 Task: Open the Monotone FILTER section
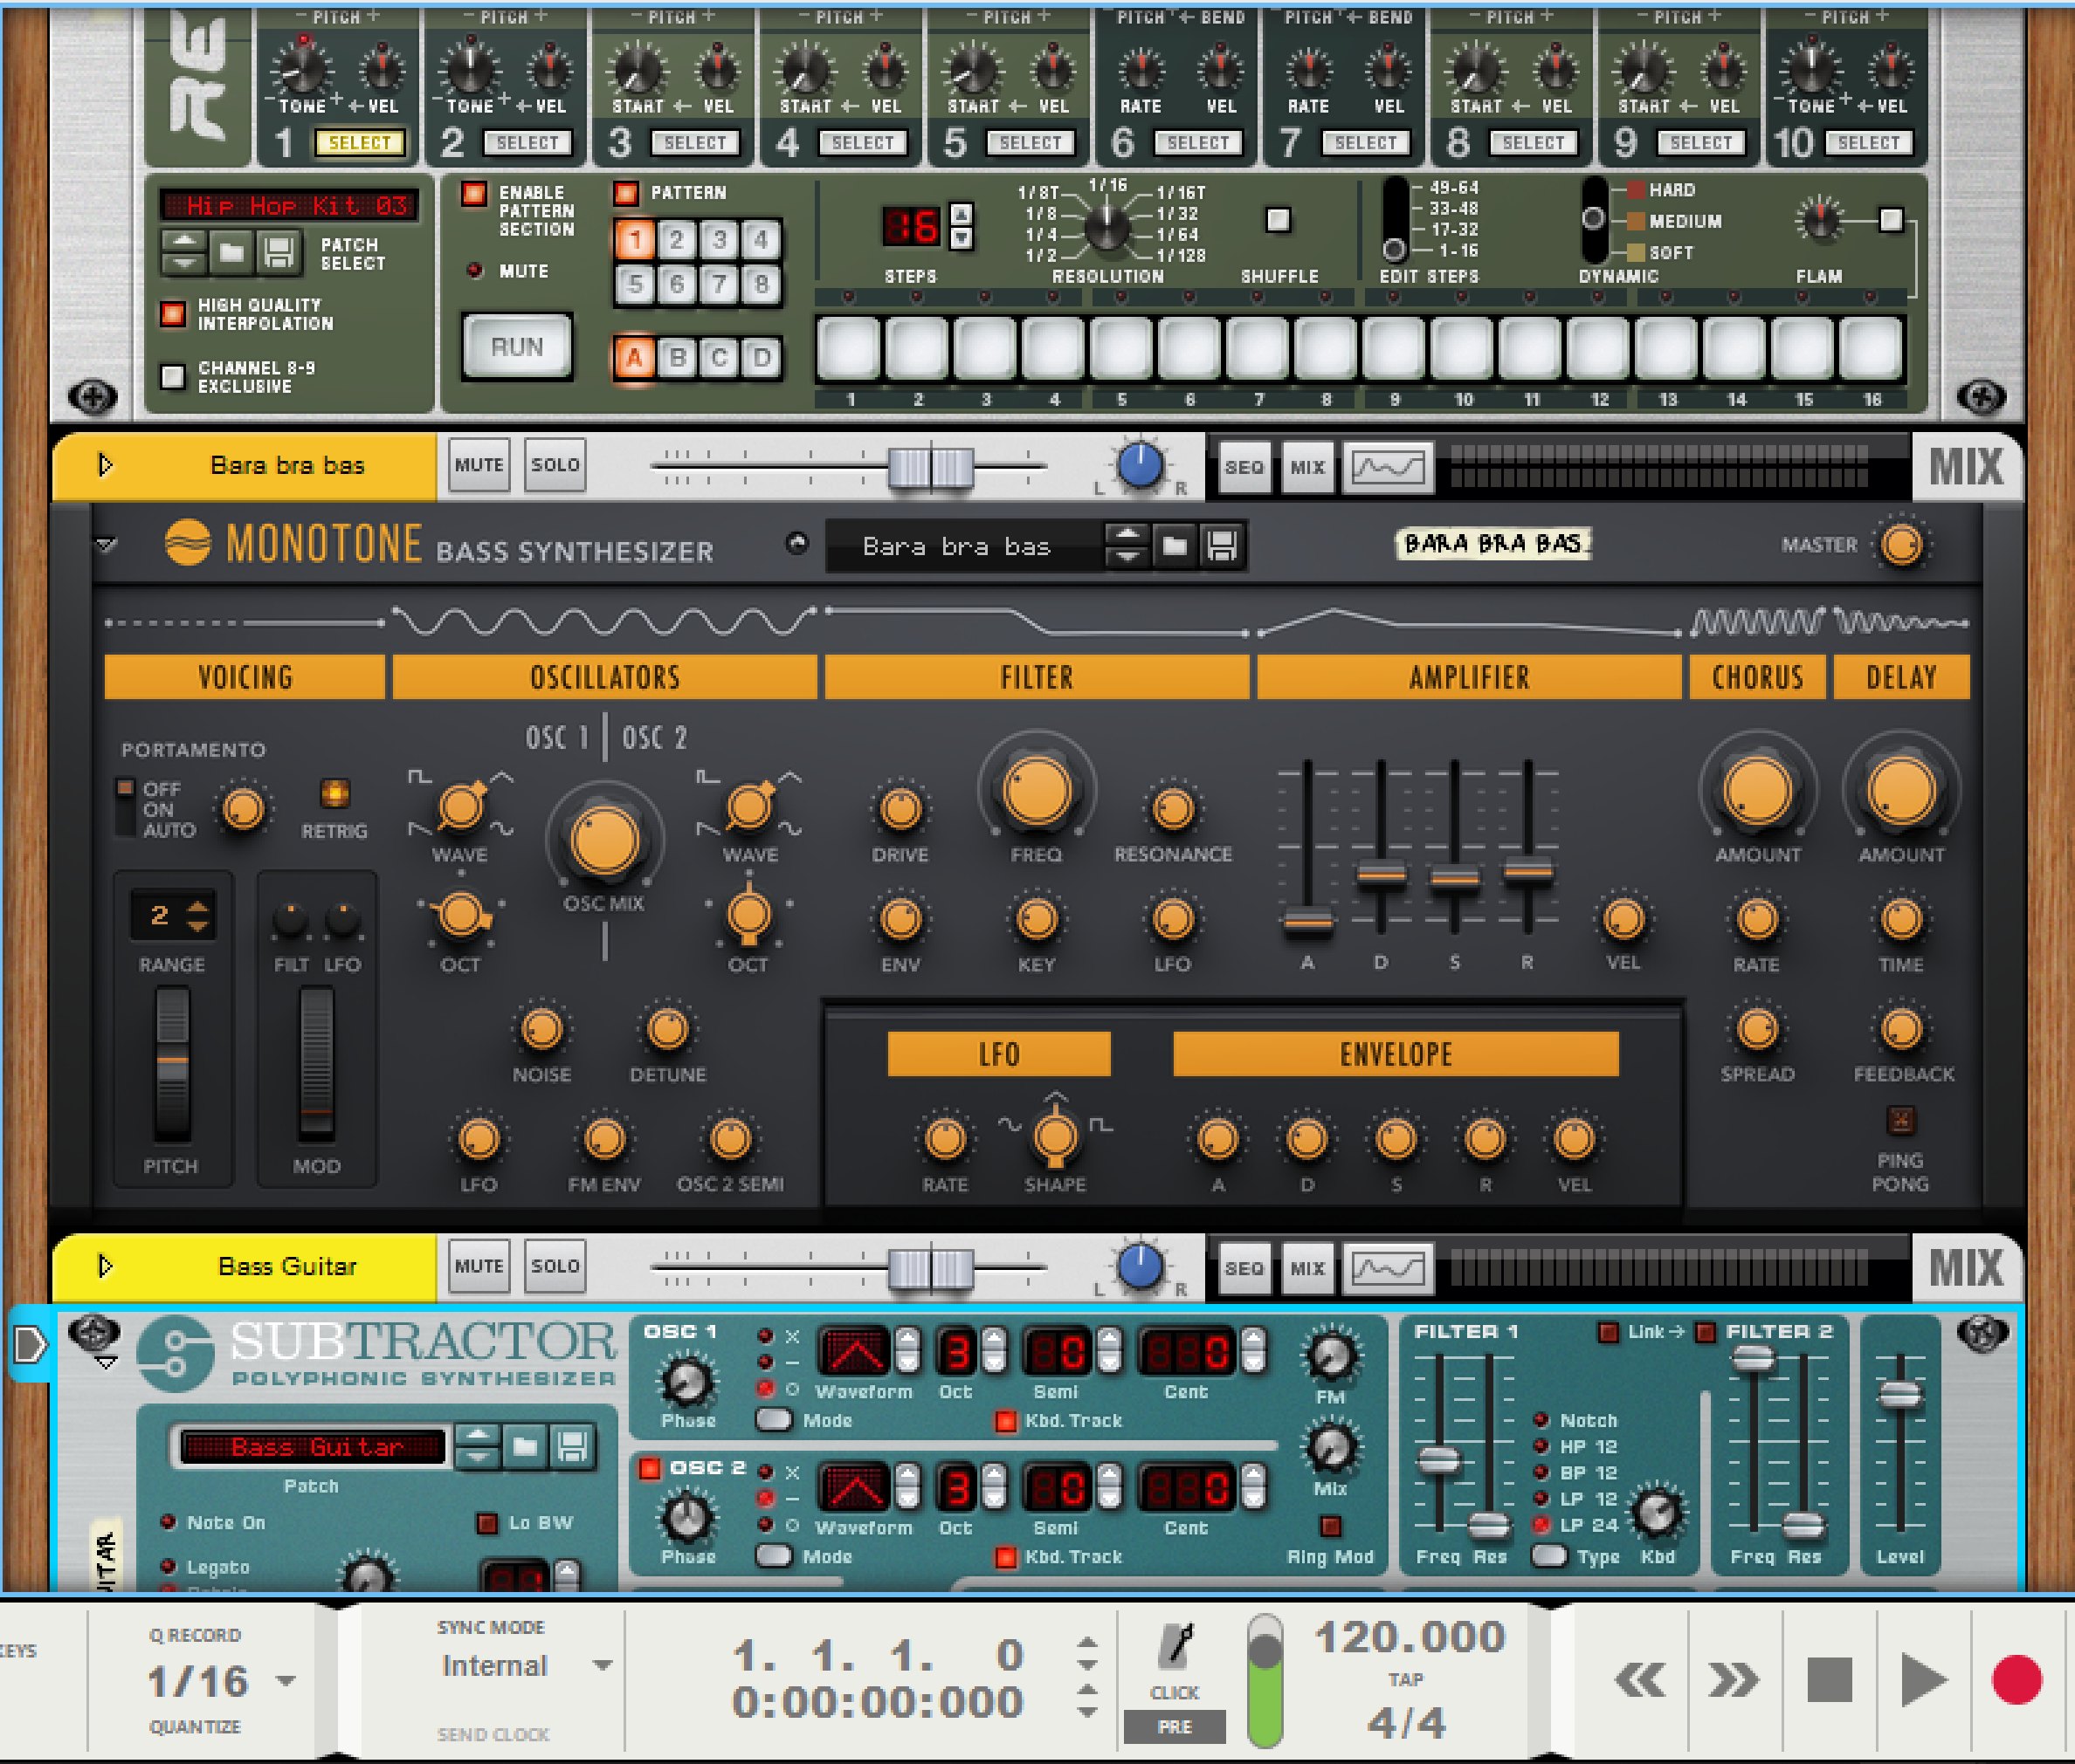[1037, 677]
